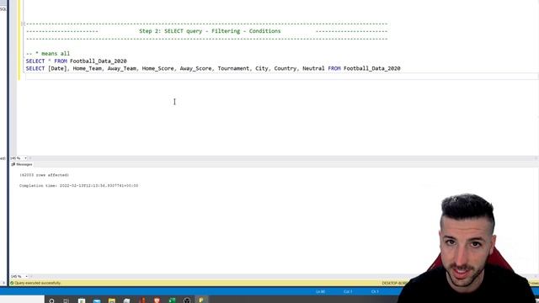Screen dimensions: 539x303
Task: Open the Messages pane zoom dropdown
Action: tap(26, 276)
